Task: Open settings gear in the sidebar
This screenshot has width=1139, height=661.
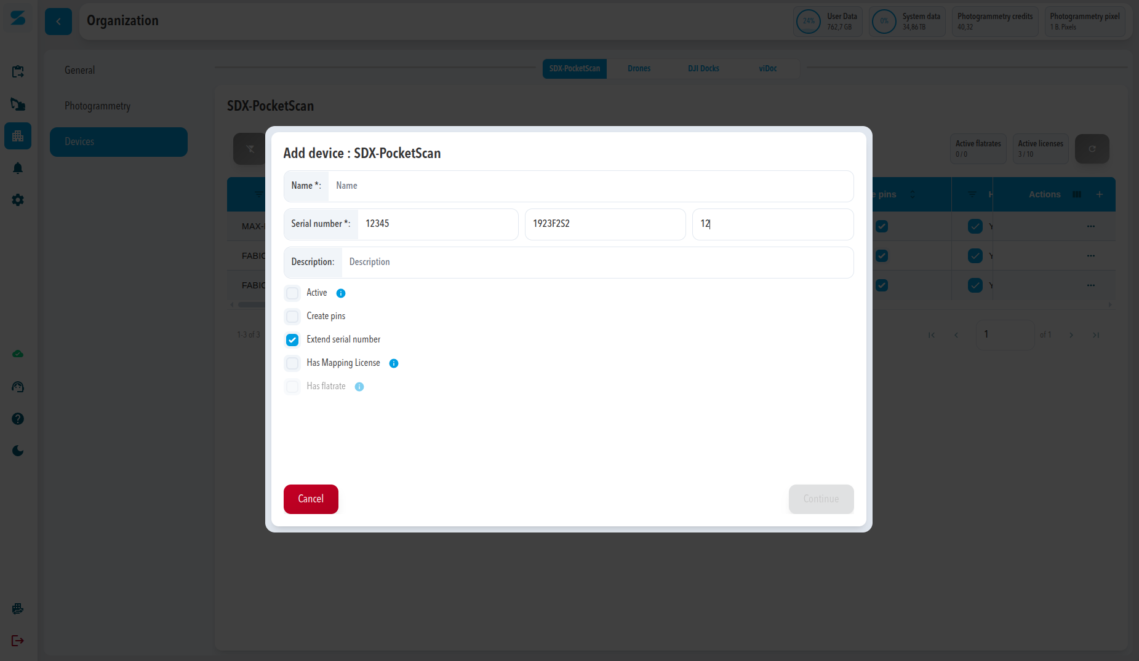Action: pyautogui.click(x=18, y=200)
